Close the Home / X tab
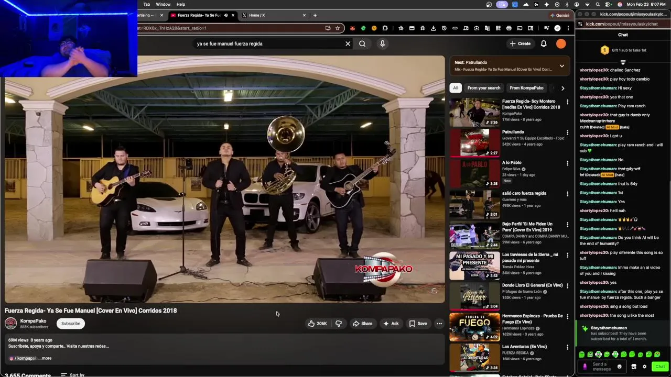 (304, 15)
